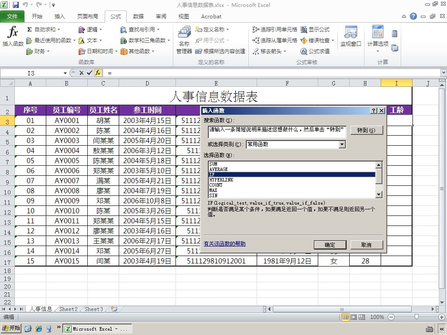This screenshot has height=335, width=447.
Task: Open the AutoSum (自动求和) function
Action: (x=44, y=29)
